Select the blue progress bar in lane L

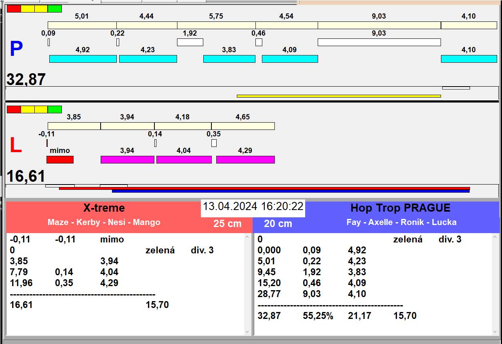pos(291,191)
